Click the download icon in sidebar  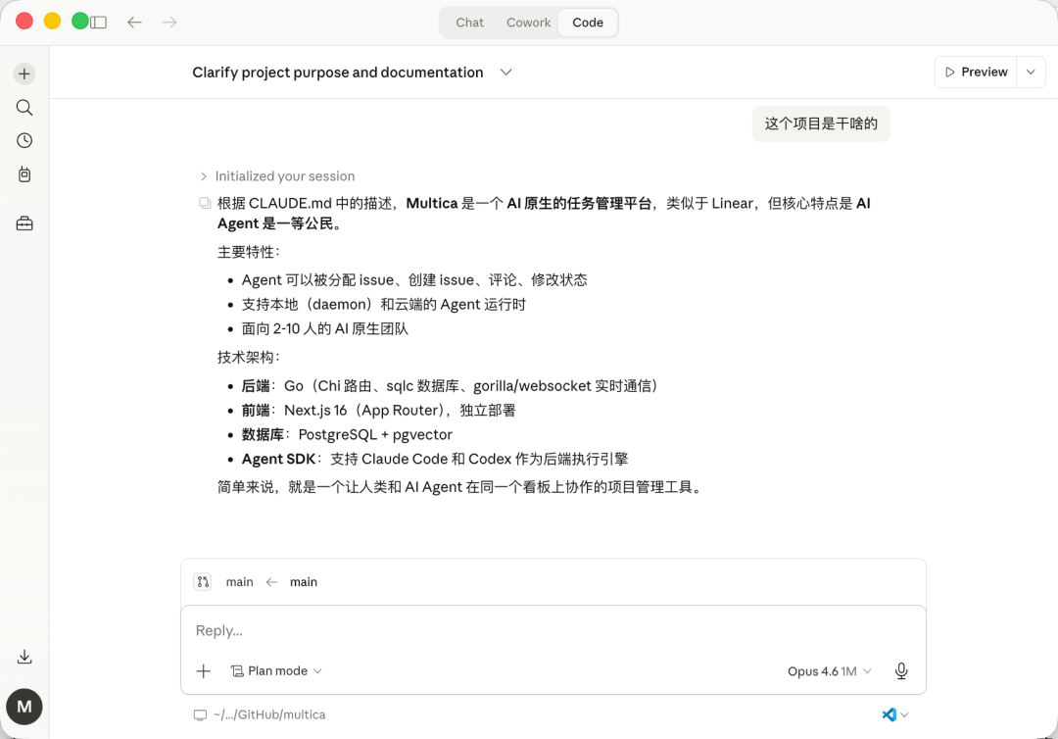click(24, 657)
